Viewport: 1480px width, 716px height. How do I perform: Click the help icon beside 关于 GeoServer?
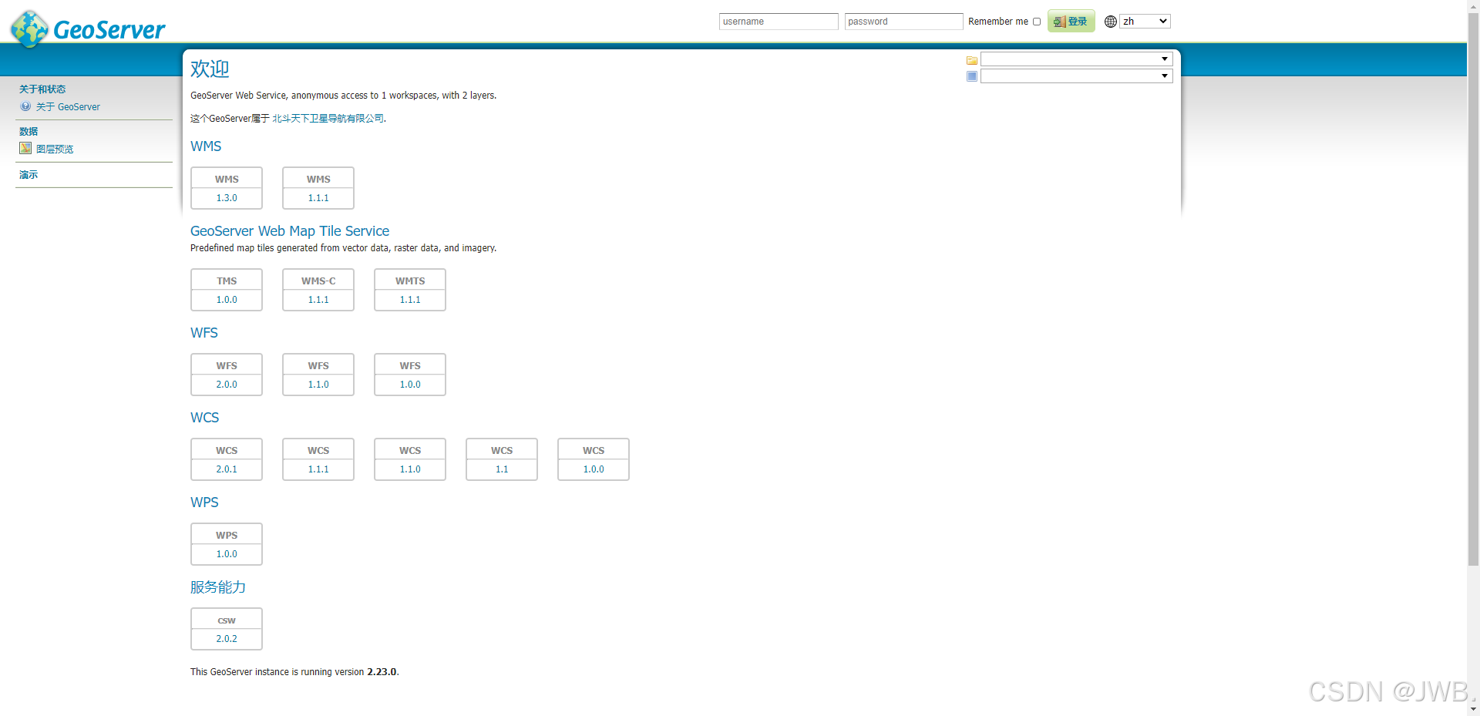point(25,106)
